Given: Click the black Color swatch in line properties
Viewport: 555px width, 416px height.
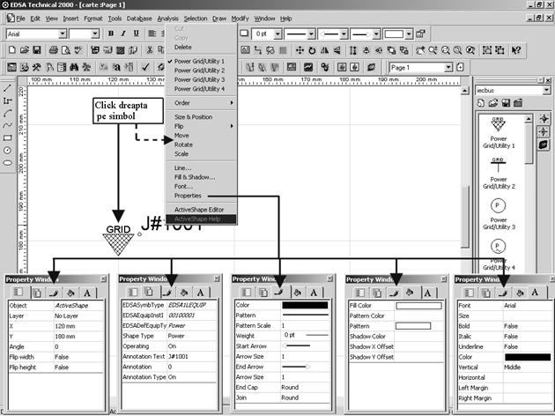Looking at the screenshot, I should (x=304, y=305).
